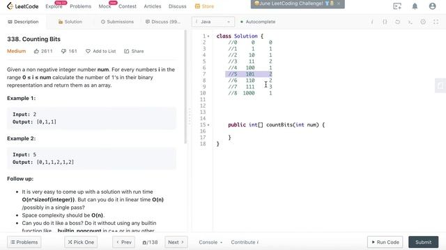This screenshot has width=446, height=250.
Task: Go to Next problem
Action: pyautogui.click(x=176, y=242)
